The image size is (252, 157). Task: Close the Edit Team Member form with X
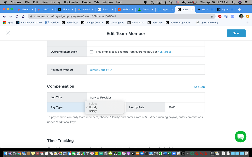click(8, 33)
